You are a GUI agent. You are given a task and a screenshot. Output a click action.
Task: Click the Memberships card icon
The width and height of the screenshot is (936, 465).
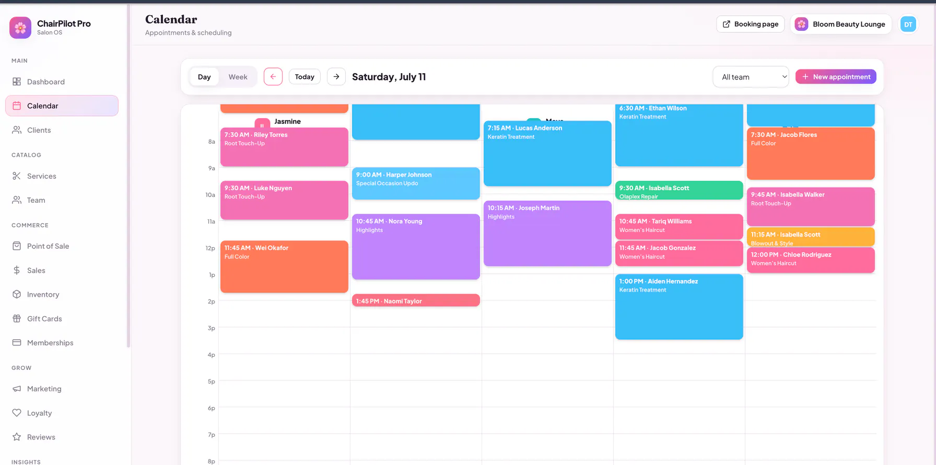17,343
